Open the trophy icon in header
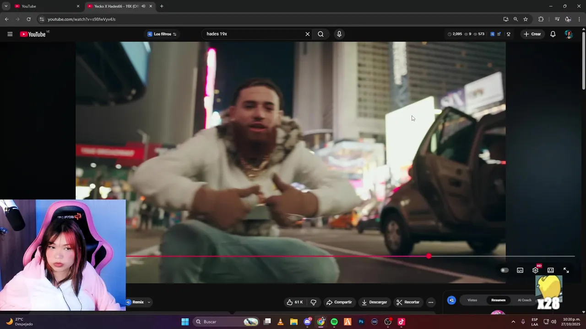Viewport: 586px width, 329px height. [x=508, y=34]
